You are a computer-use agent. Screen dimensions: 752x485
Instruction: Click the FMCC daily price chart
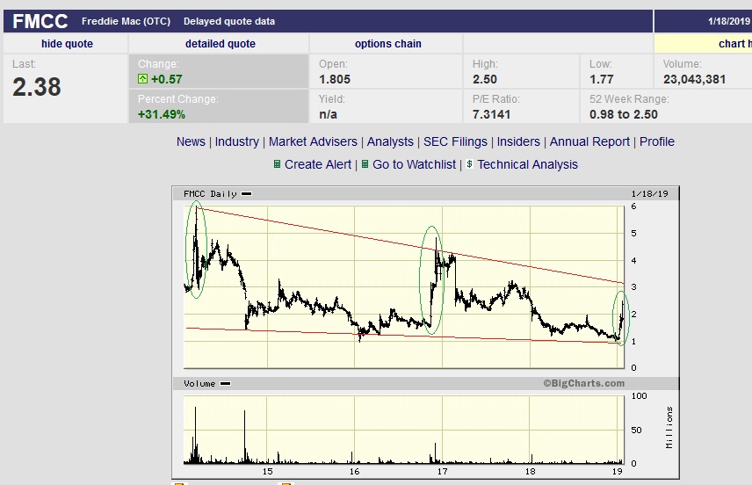click(x=404, y=287)
